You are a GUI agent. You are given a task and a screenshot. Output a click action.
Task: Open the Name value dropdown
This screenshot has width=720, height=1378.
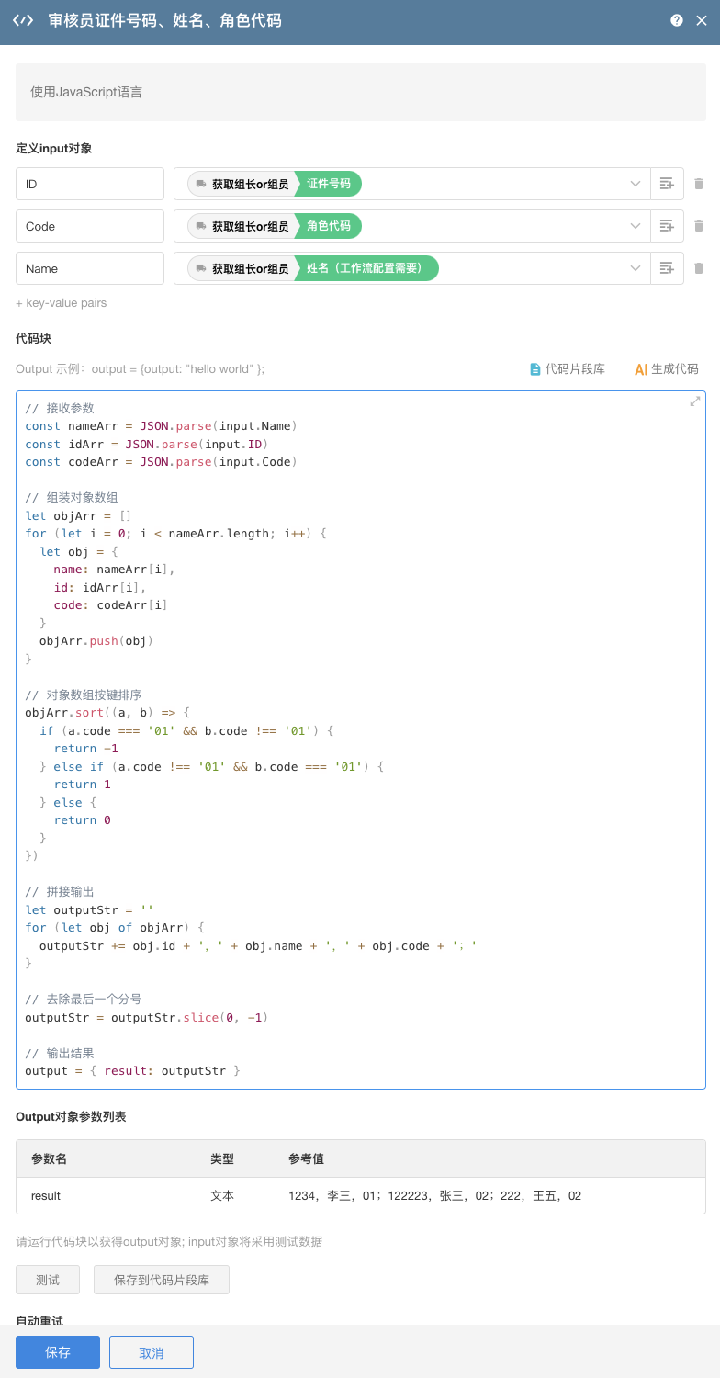(635, 268)
